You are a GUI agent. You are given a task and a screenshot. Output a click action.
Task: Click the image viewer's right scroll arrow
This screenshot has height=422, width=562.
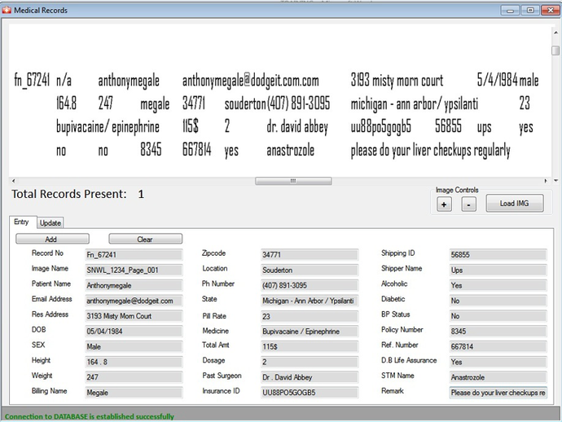coord(546,181)
